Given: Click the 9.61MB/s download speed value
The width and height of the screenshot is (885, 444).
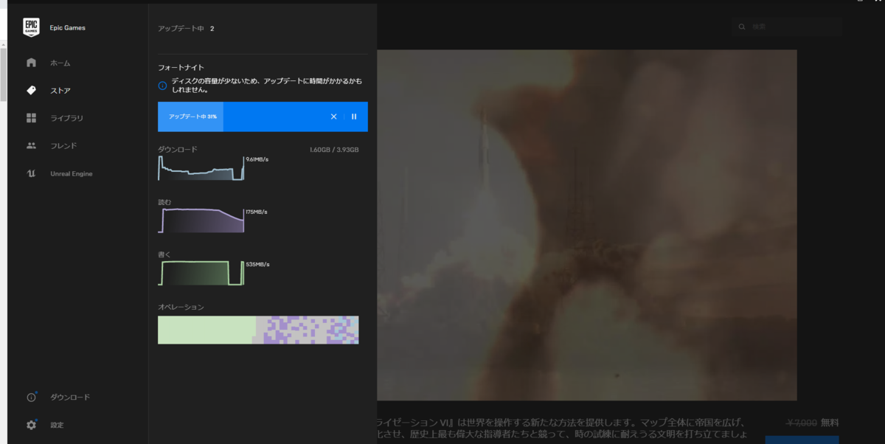Looking at the screenshot, I should pyautogui.click(x=257, y=159).
